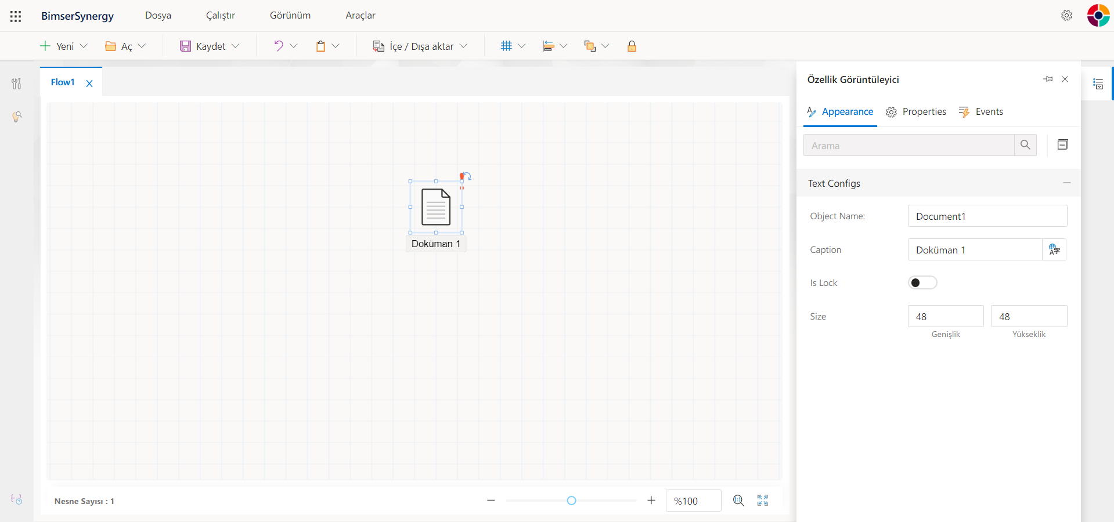Click the settings gear icon in the header

tap(1066, 16)
